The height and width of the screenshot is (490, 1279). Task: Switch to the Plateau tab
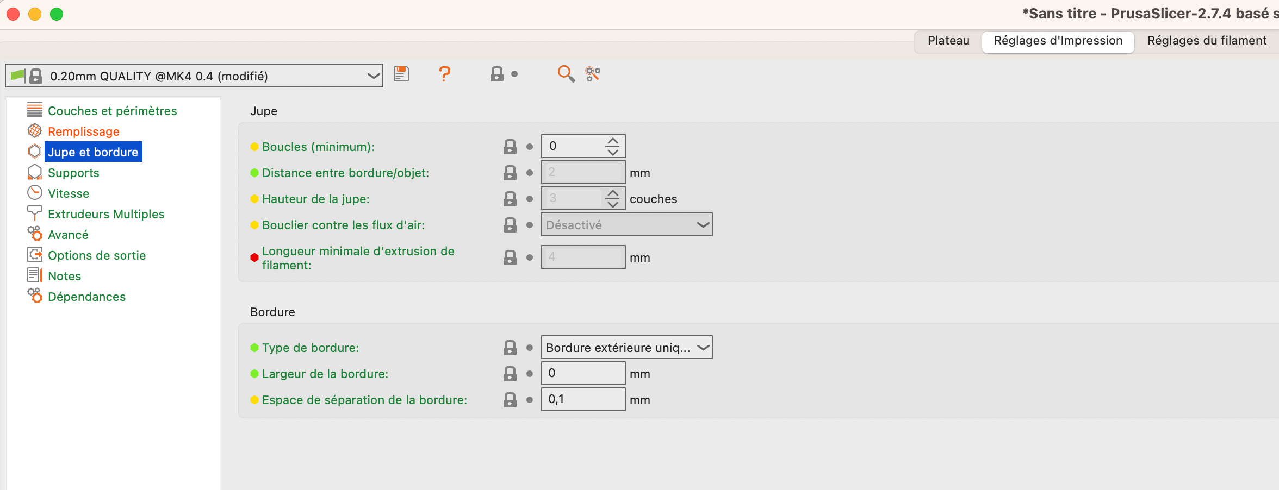coord(948,41)
